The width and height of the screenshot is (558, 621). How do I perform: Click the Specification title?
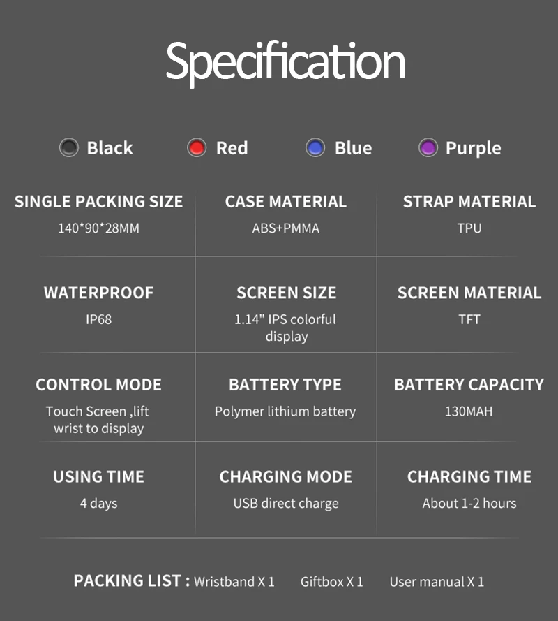(x=285, y=64)
